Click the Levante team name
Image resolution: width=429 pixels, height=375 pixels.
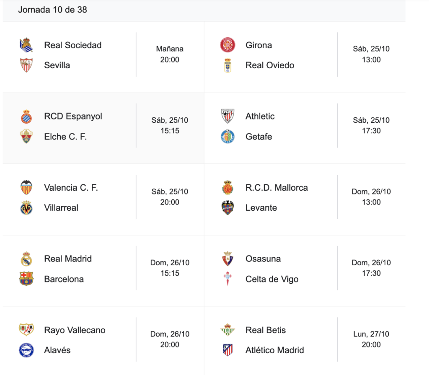pyautogui.click(x=261, y=207)
